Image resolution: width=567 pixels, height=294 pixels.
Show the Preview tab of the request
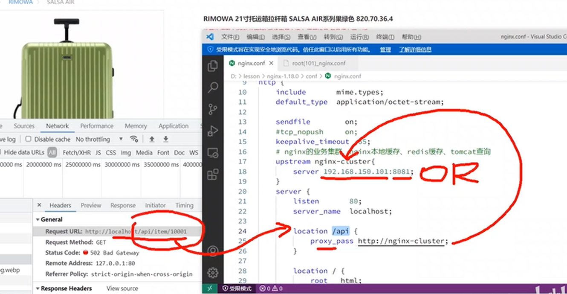[91, 205]
